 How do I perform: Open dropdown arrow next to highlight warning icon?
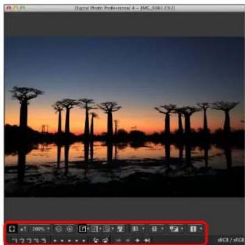[x=182, y=229]
